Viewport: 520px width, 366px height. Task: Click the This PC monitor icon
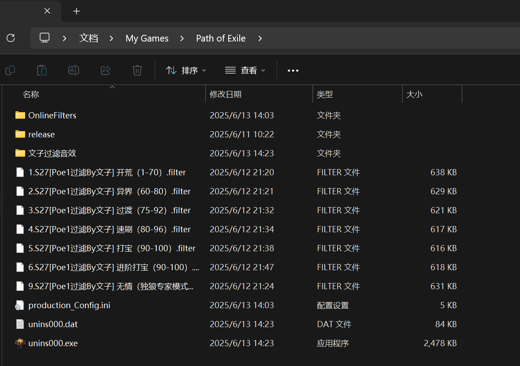tap(45, 38)
